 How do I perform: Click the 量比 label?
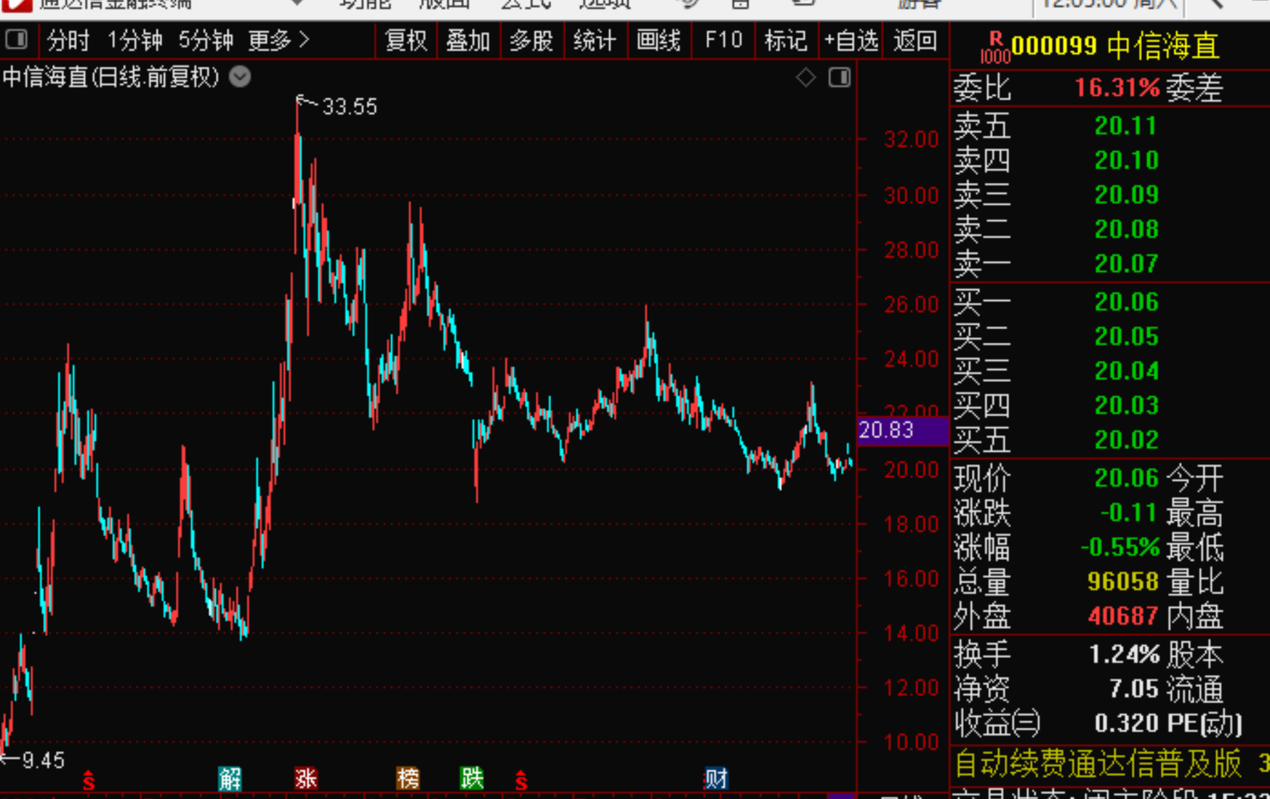pos(1194,581)
